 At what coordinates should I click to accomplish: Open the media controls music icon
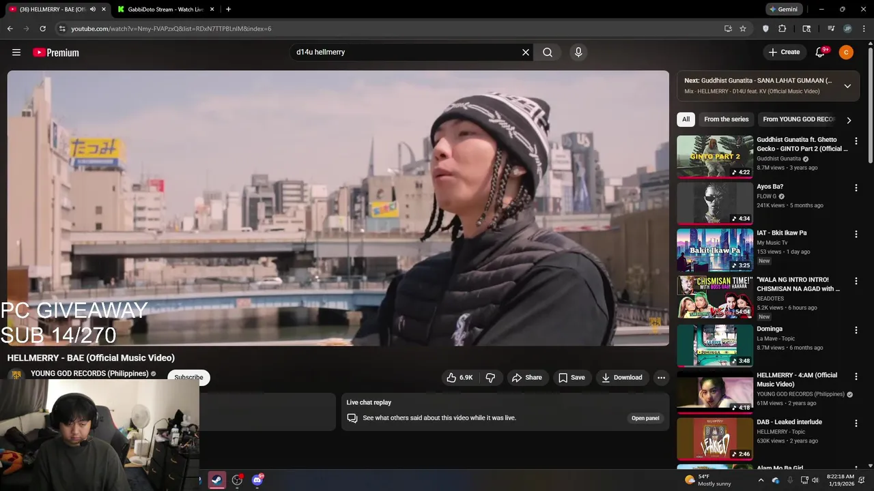pos(831,29)
